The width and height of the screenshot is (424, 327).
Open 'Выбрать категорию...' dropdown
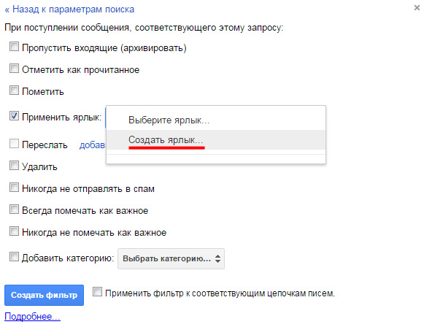point(171,259)
